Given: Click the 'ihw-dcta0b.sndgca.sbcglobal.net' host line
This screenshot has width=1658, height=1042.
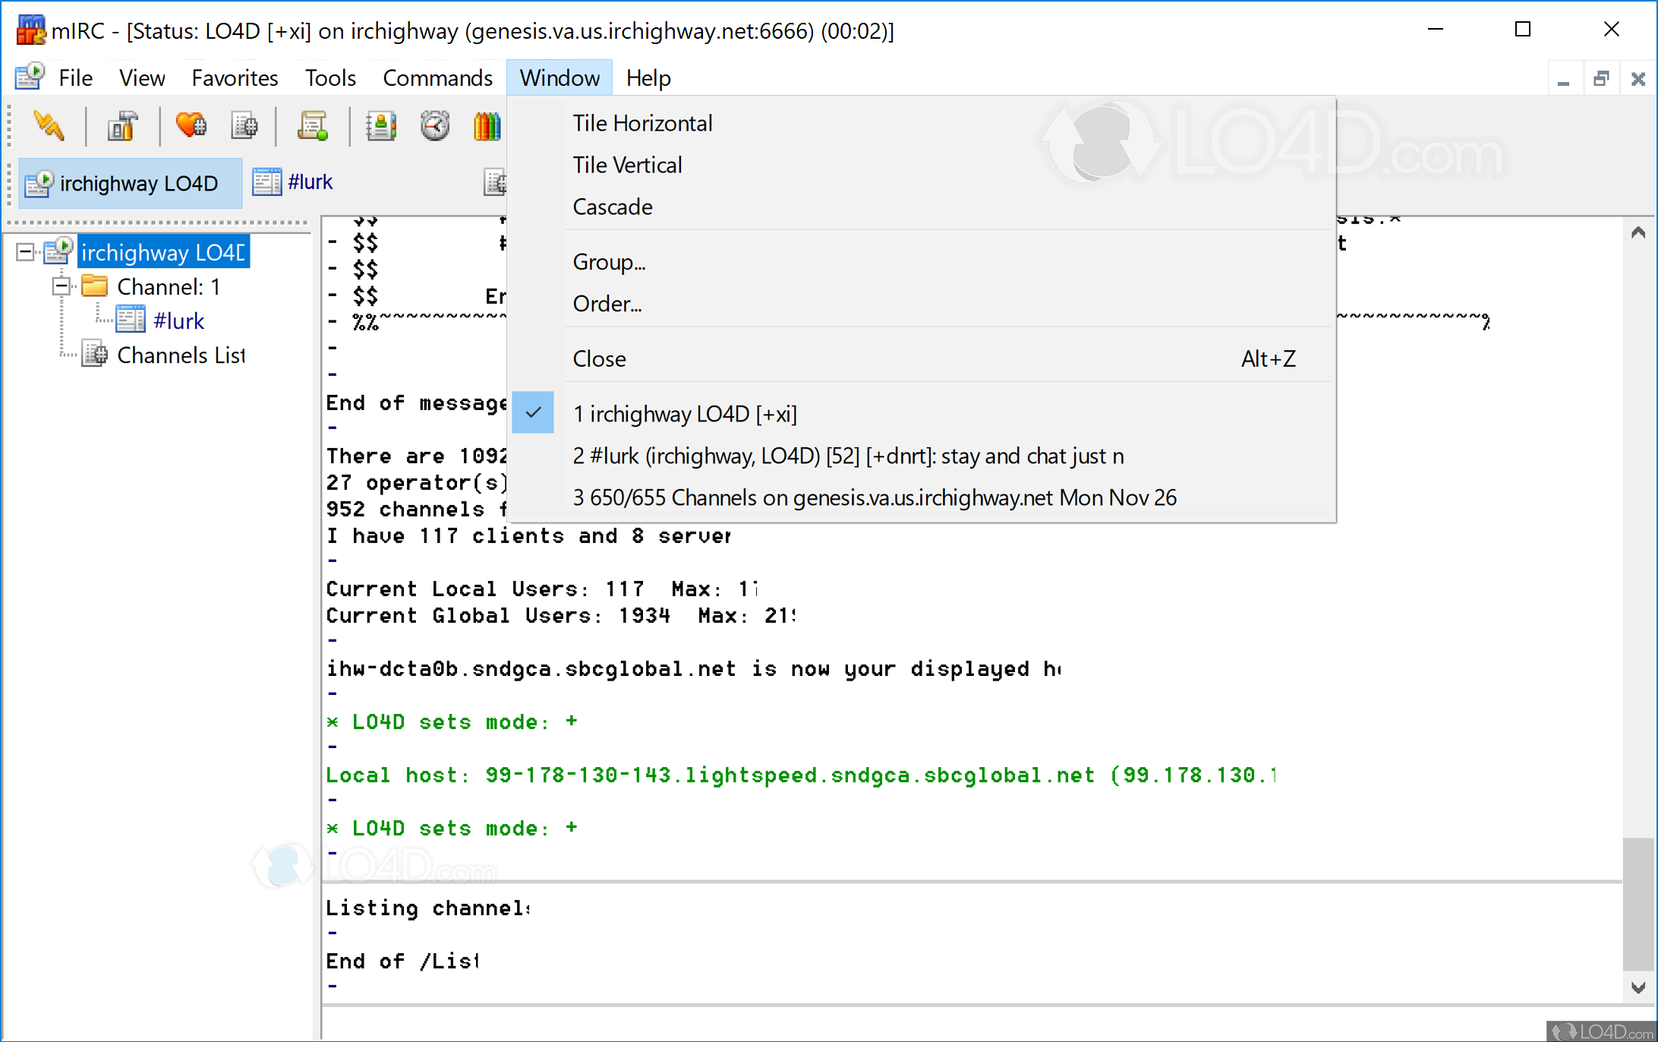Looking at the screenshot, I should click(x=694, y=668).
